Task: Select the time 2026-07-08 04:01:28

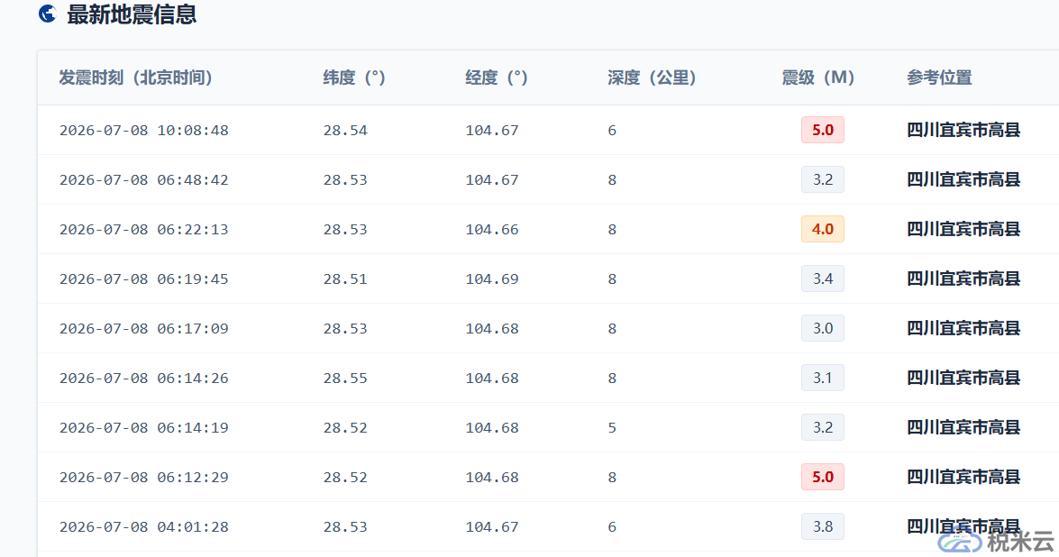Action: pyautogui.click(x=144, y=526)
